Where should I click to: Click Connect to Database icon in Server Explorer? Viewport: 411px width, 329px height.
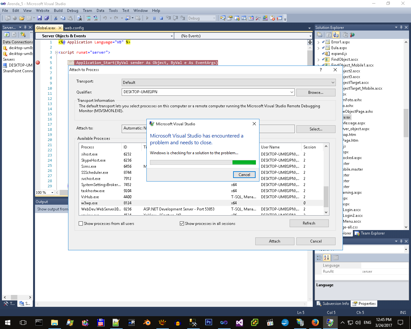pos(23,34)
